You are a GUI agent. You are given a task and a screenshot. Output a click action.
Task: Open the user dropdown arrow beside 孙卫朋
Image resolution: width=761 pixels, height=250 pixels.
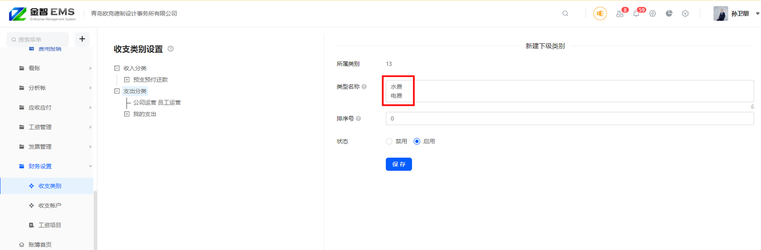coord(757,14)
